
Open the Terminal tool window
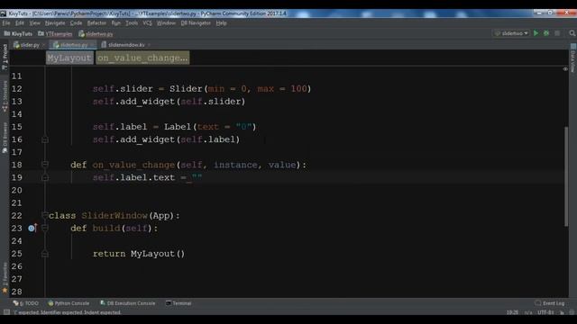[x=179, y=303]
